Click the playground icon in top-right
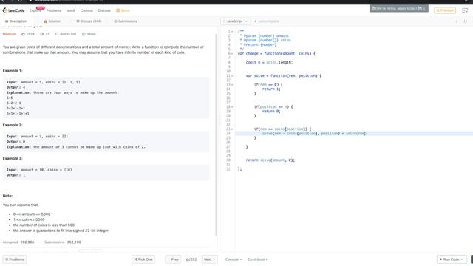The width and height of the screenshot is (473, 266). point(465,10)
